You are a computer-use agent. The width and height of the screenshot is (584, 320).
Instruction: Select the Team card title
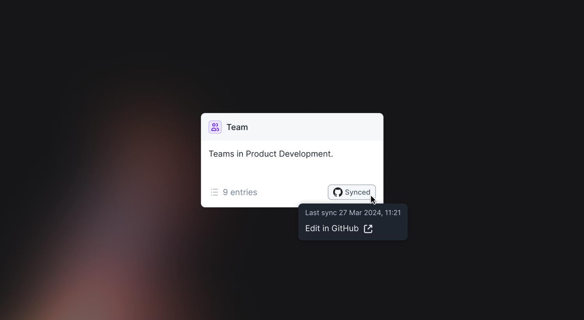coord(237,127)
